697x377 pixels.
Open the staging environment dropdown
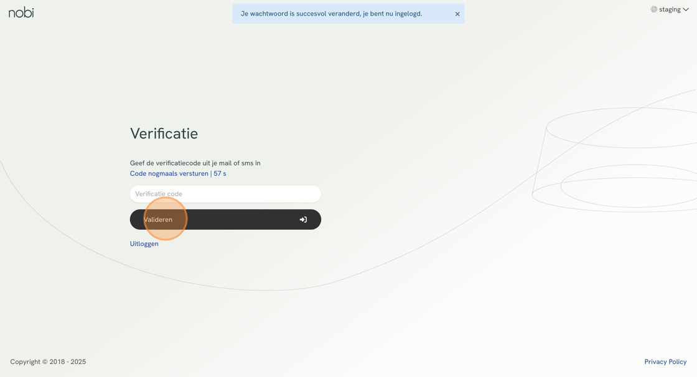670,9
